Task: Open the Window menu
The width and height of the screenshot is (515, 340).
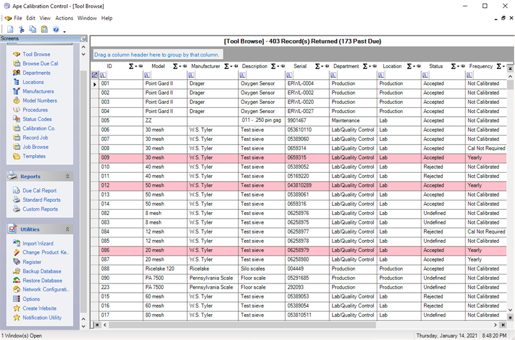Action: pyautogui.click(x=87, y=18)
